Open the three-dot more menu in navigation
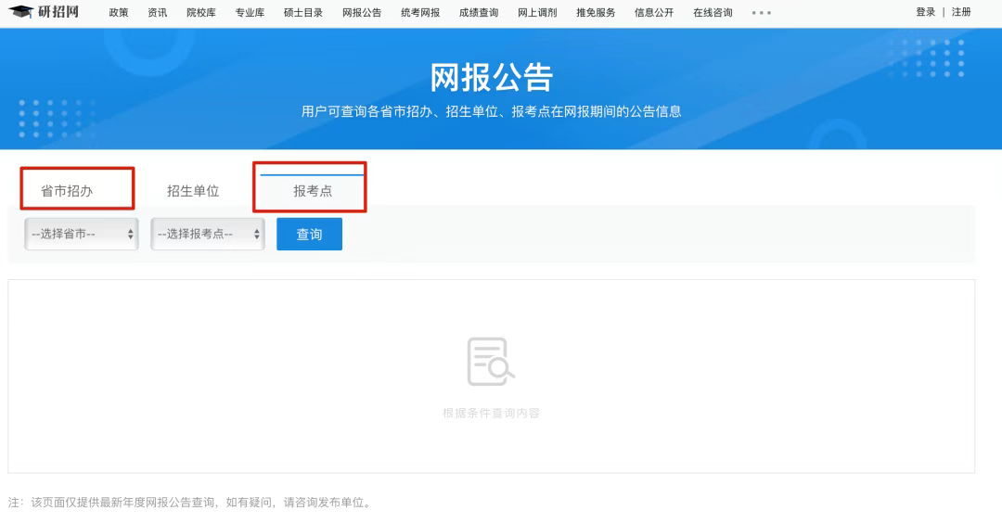The image size is (1002, 523). point(761,13)
